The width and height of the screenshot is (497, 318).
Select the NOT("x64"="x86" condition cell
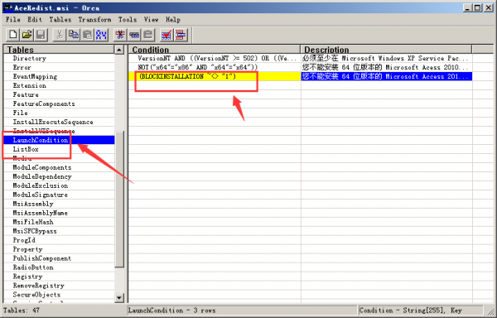coord(215,67)
